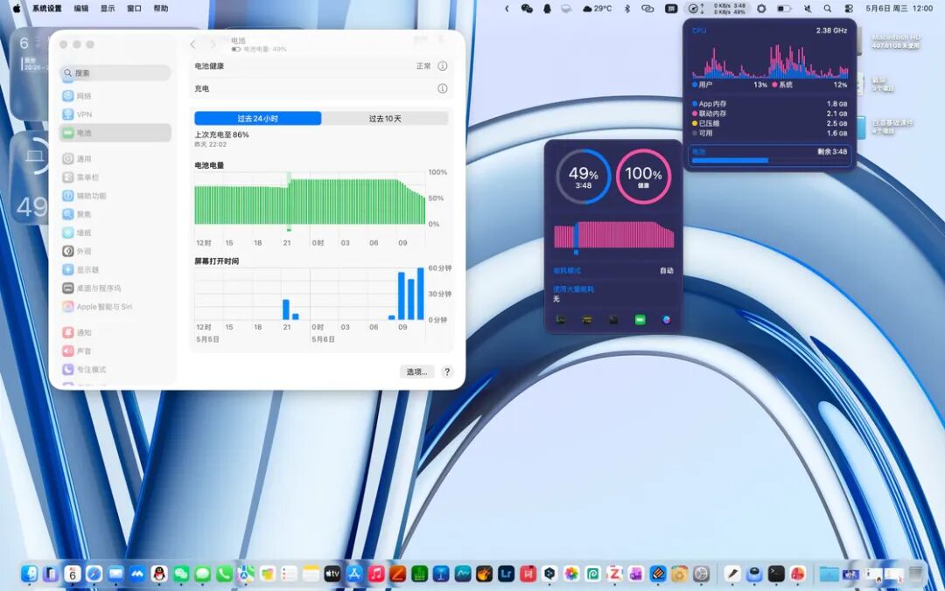The width and height of the screenshot is (945, 591).
Task: Open 桌面与程序坞 sidebar item
Action: [x=115, y=288]
